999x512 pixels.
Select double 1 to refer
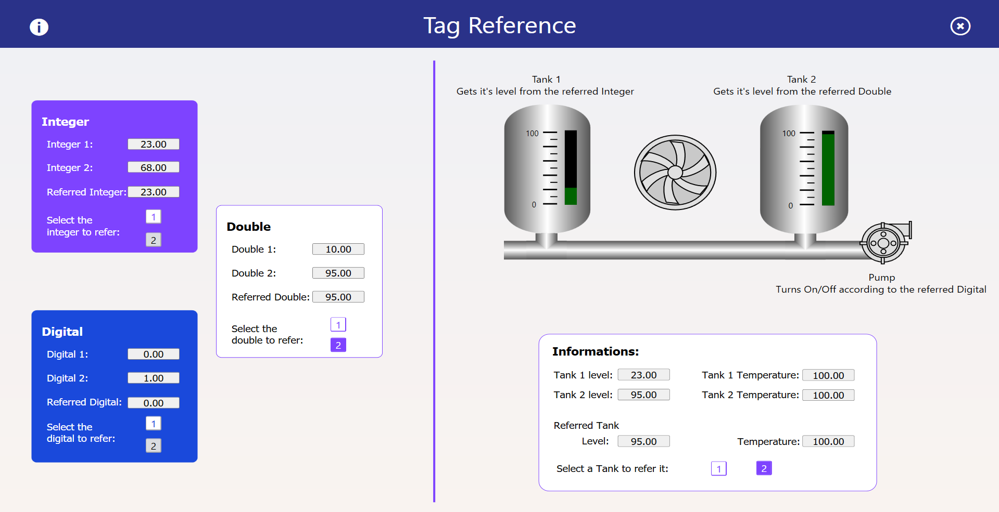coord(338,325)
